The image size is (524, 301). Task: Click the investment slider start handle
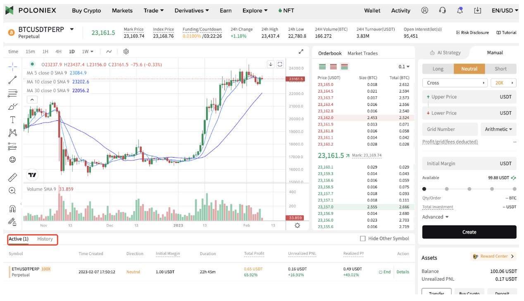click(x=424, y=189)
